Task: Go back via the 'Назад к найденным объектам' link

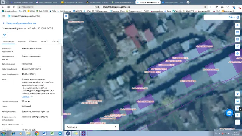Action: (19, 23)
